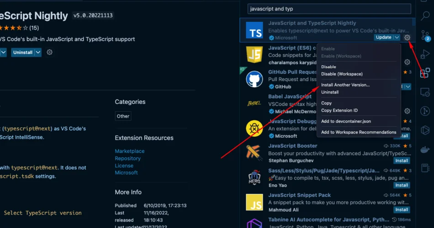The image size is (434, 228).
Task: Click the GitHub Pull Requests octocat icon
Action: coord(254,79)
